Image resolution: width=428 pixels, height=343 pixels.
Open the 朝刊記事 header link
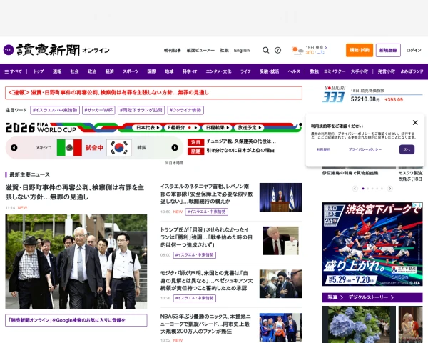tap(173, 50)
